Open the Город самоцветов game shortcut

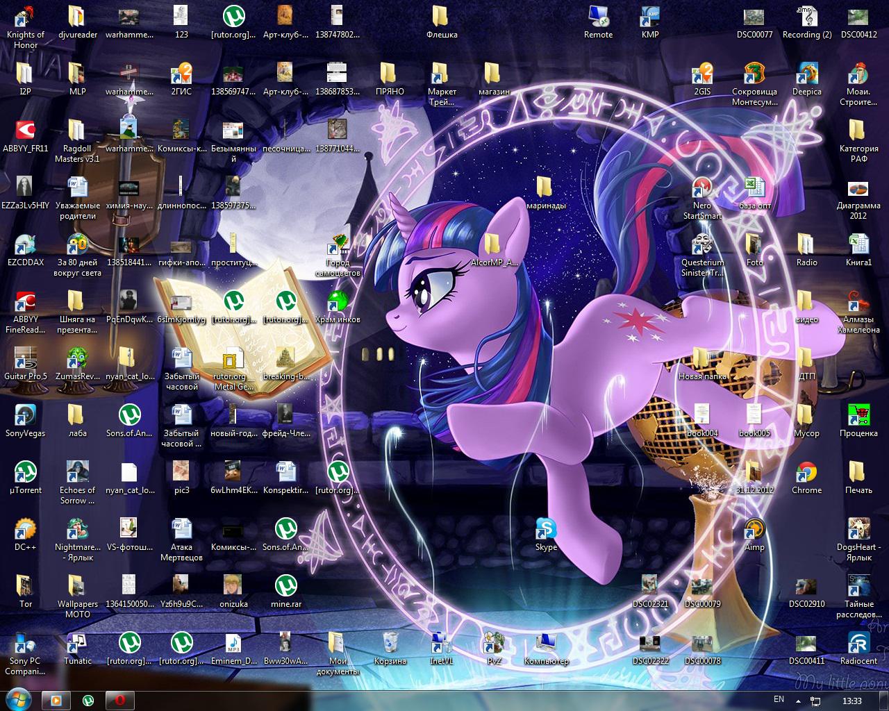point(338,255)
